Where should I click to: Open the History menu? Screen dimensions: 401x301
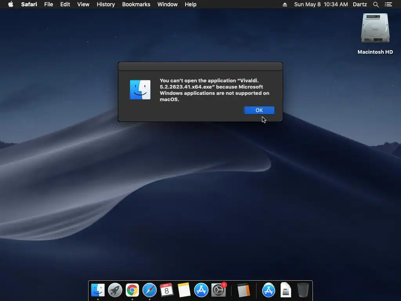tap(106, 4)
